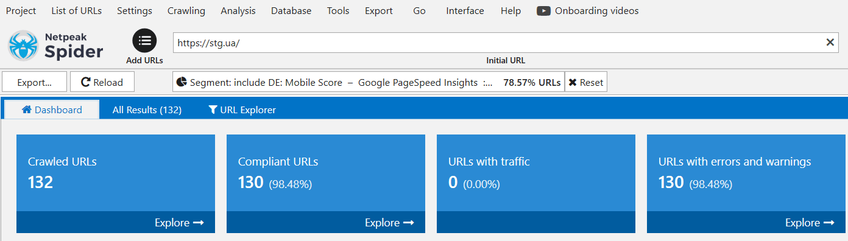Open the Database menu

291,11
